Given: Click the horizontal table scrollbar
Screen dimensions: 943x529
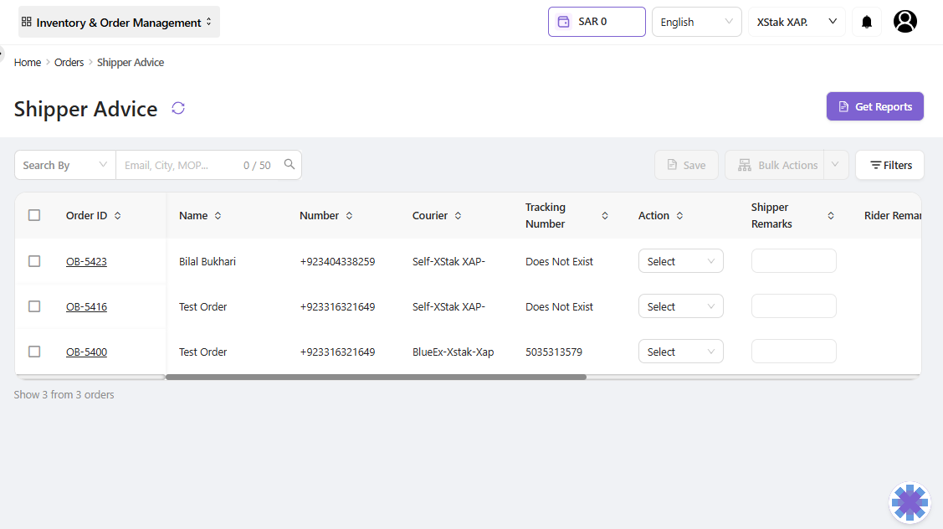Looking at the screenshot, I should 376,377.
